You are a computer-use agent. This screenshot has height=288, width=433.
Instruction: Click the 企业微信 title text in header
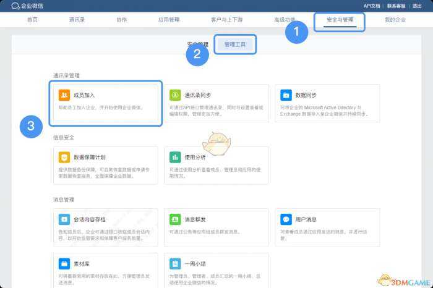coord(32,6)
